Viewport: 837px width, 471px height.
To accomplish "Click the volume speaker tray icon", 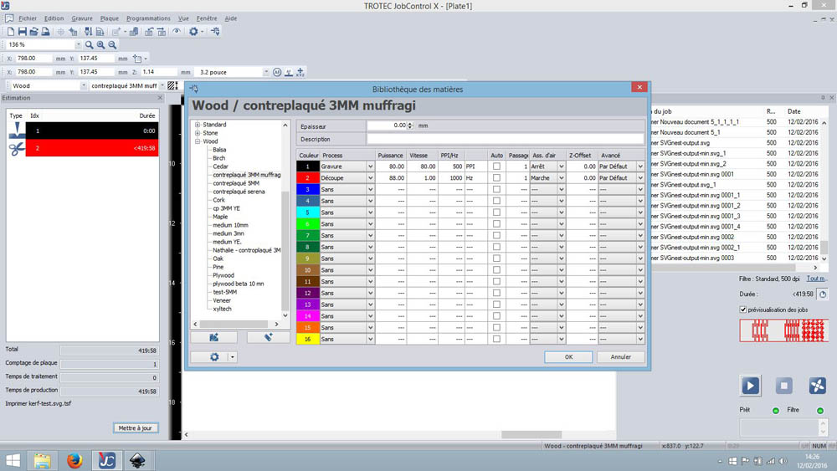I will [x=783, y=461].
